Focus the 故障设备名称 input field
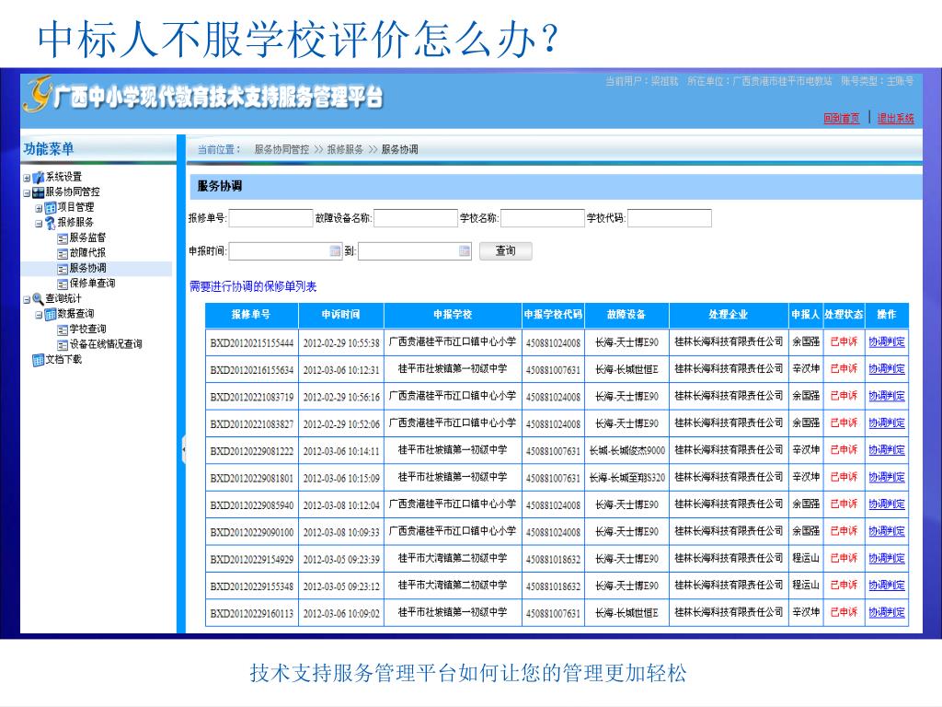The image size is (942, 707). [416, 218]
